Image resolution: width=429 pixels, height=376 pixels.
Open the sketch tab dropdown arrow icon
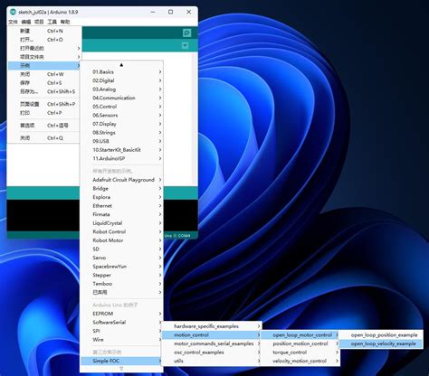(x=186, y=45)
